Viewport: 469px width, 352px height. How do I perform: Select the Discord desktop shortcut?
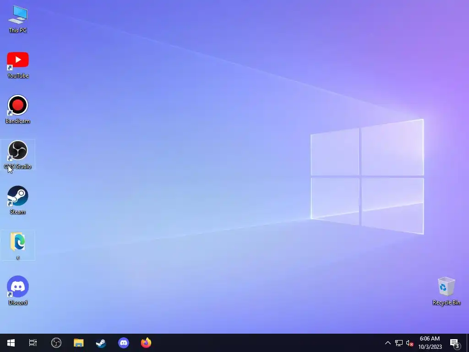click(x=18, y=291)
